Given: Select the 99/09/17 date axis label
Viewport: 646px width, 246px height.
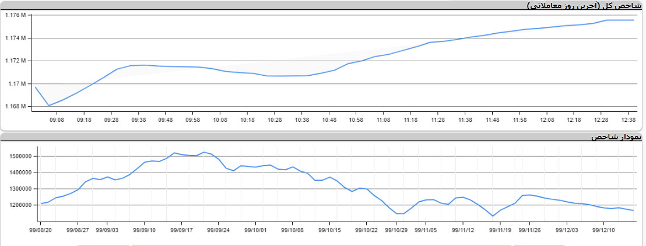Looking at the screenshot, I should [x=182, y=230].
